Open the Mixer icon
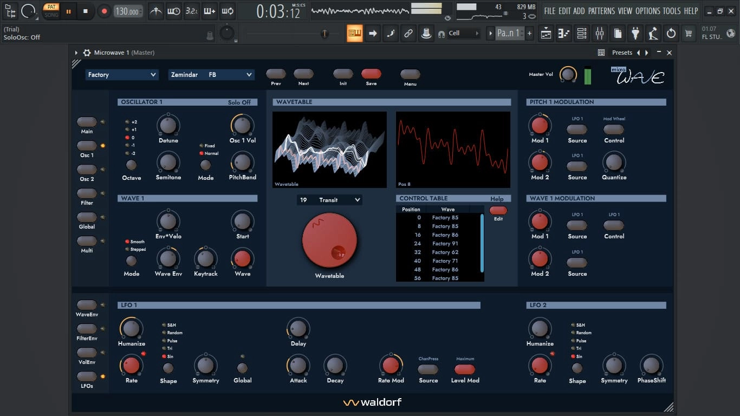The height and width of the screenshot is (416, 740). click(x=600, y=34)
